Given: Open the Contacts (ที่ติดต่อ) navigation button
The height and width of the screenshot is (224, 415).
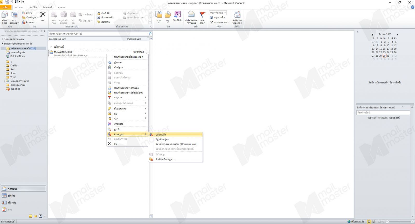Looking at the screenshot, I should click(x=23, y=203).
